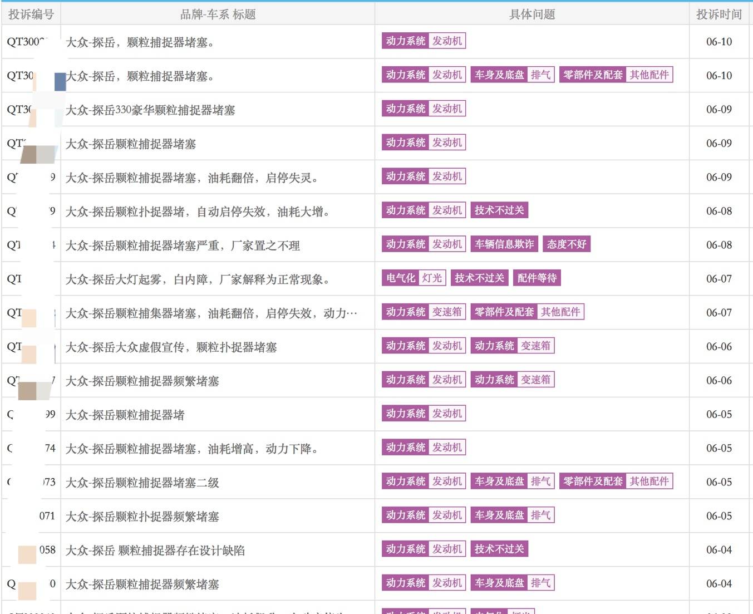This screenshot has height=614, width=753.
Task: Click the 配件等待 tag on the 06-07 complaint
Action: (536, 278)
